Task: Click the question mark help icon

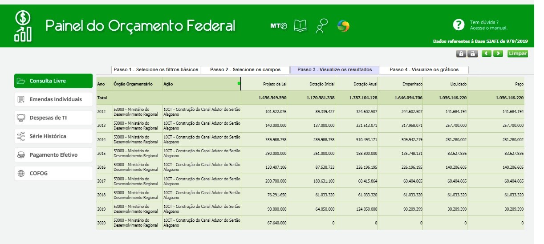Action: 459,25
